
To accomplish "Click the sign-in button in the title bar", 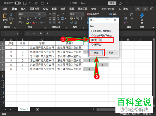I will pyautogui.click(x=112, y=3).
